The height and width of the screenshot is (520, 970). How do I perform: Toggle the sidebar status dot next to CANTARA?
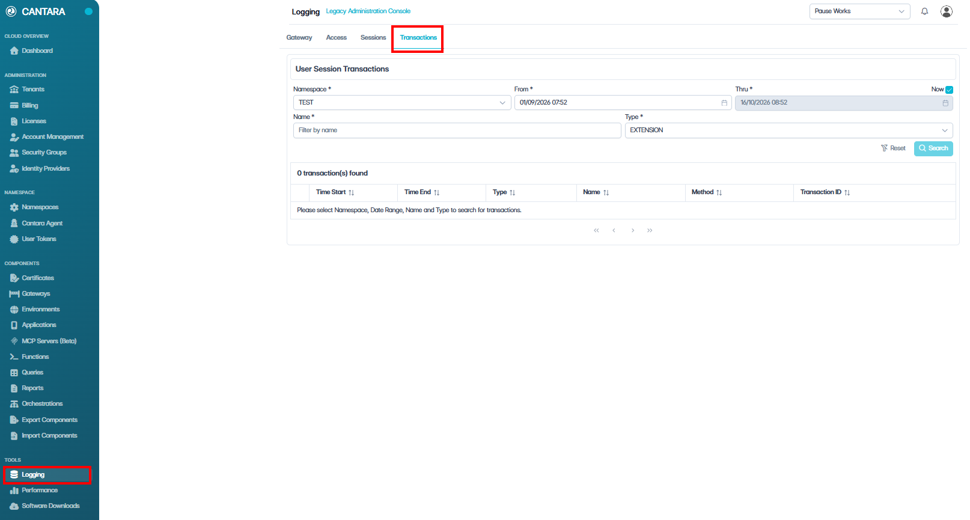tap(88, 11)
